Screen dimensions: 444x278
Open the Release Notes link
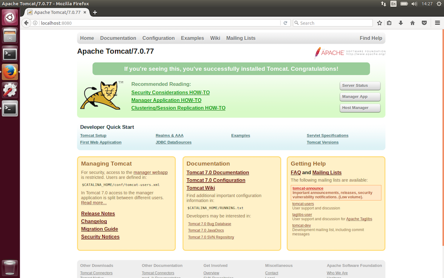(x=98, y=214)
